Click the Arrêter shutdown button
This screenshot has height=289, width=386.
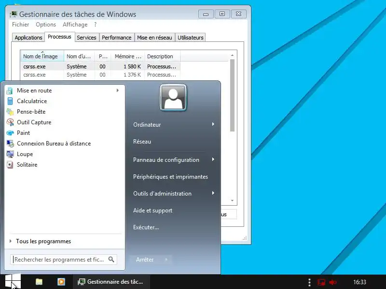145,259
